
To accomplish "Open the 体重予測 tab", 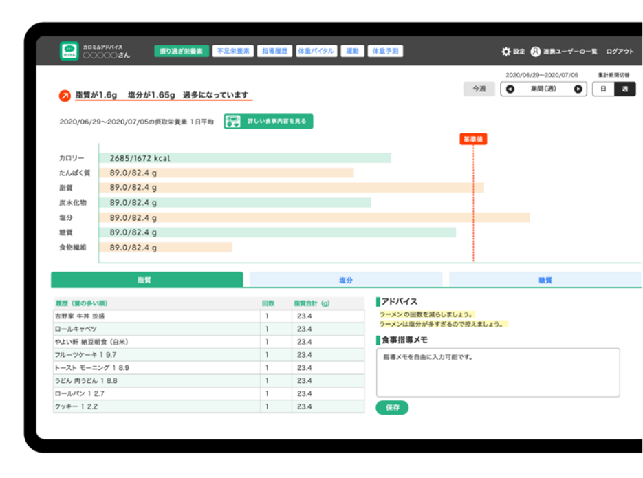I will pos(385,52).
